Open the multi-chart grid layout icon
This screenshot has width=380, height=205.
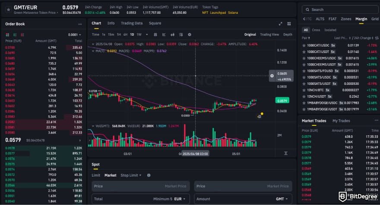(289, 24)
